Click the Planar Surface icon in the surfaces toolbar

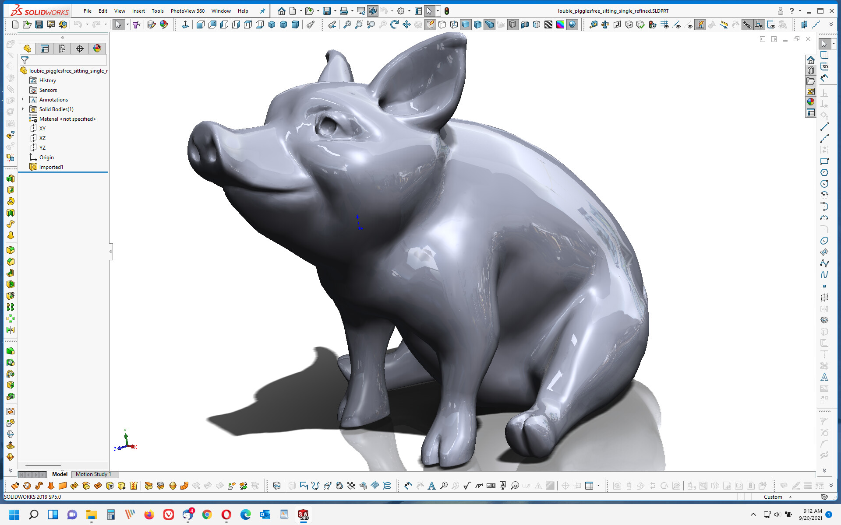[63, 486]
